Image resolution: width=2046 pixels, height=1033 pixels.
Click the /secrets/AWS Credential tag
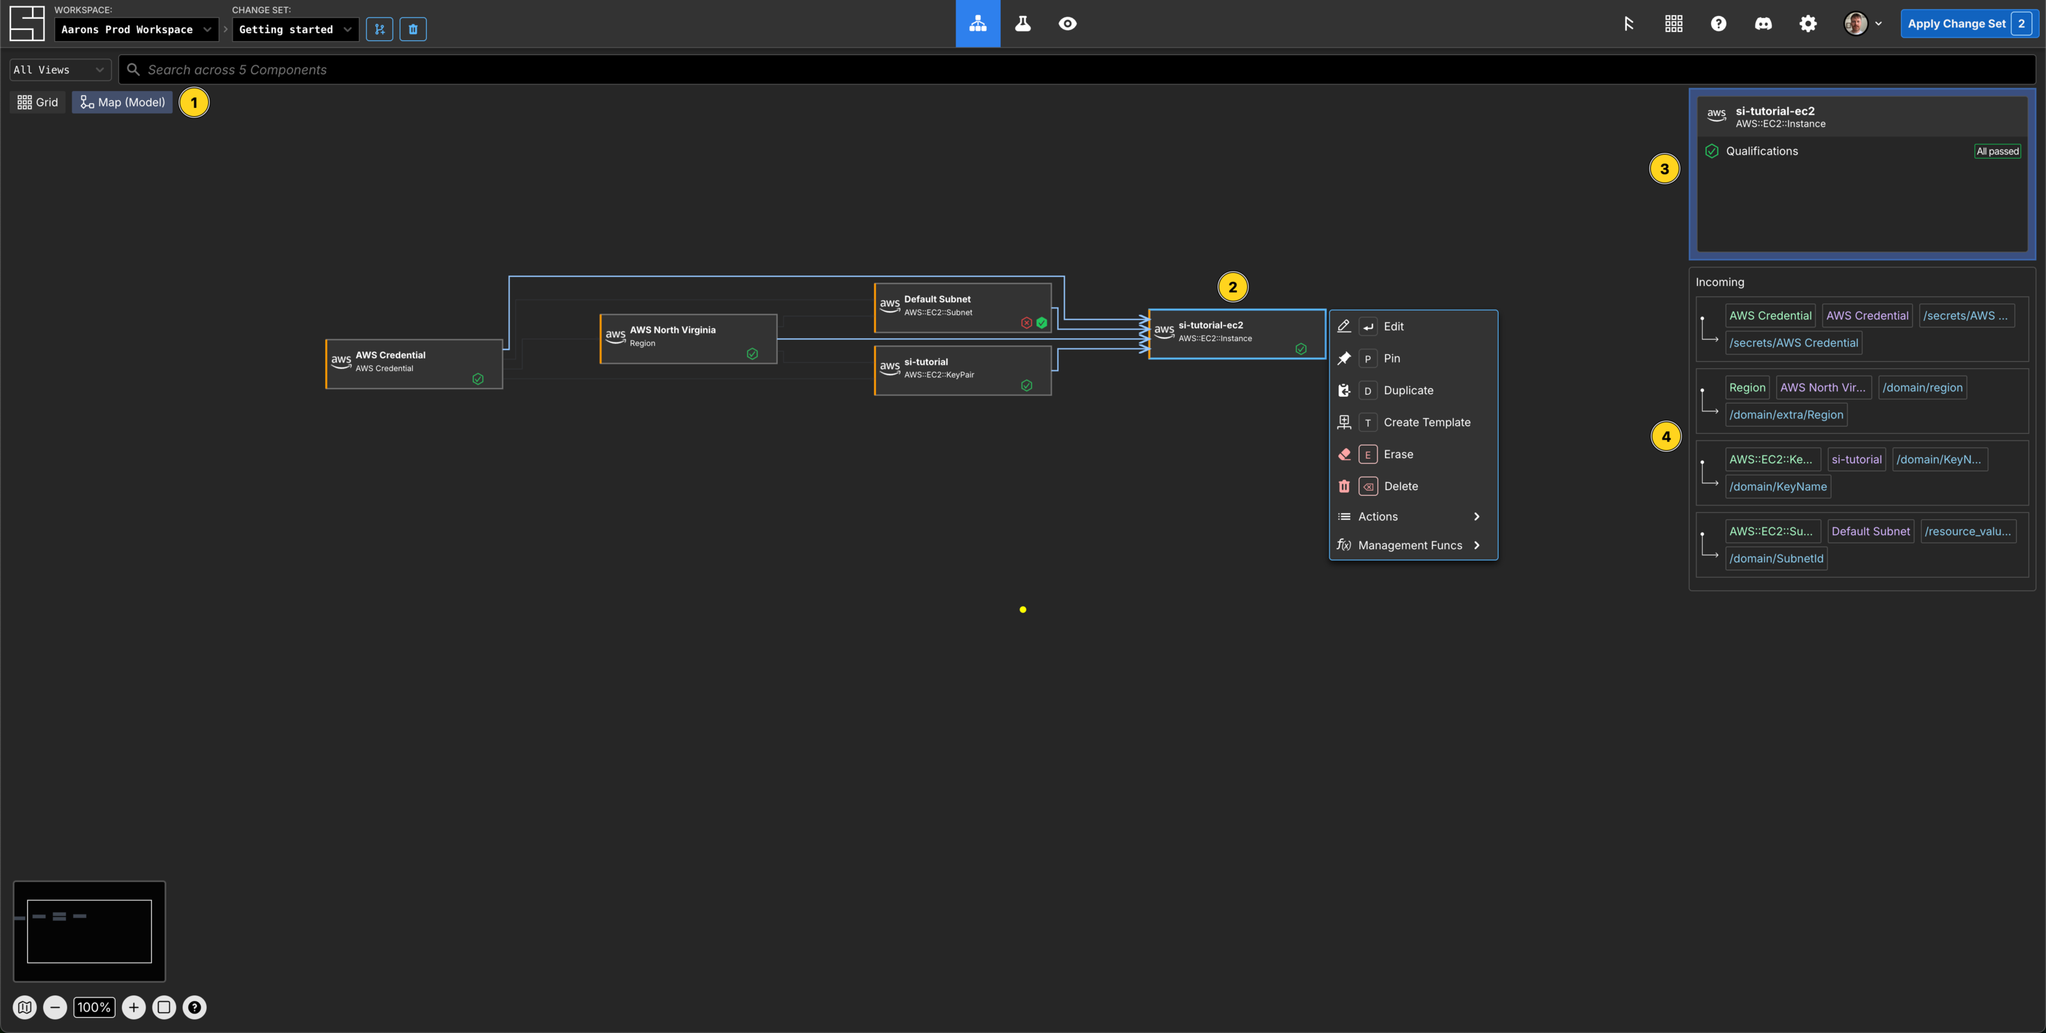1793,343
